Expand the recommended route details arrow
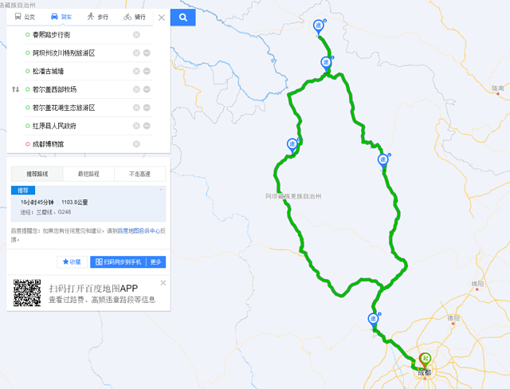 (161, 190)
